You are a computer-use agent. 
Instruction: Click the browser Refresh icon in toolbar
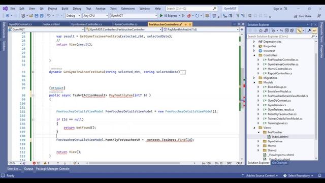click(x=197, y=16)
